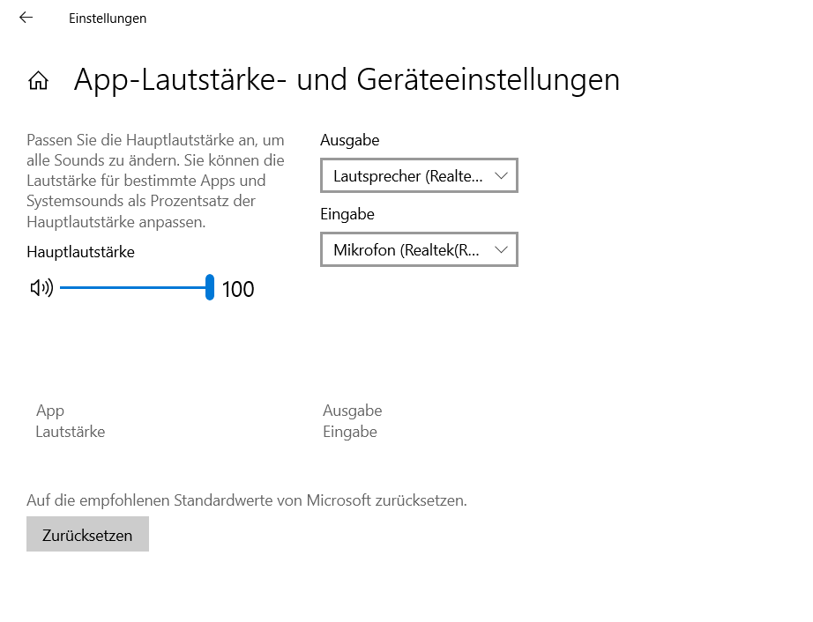Click the Einstellungen window title
Screen dimensions: 813x622
point(108,18)
